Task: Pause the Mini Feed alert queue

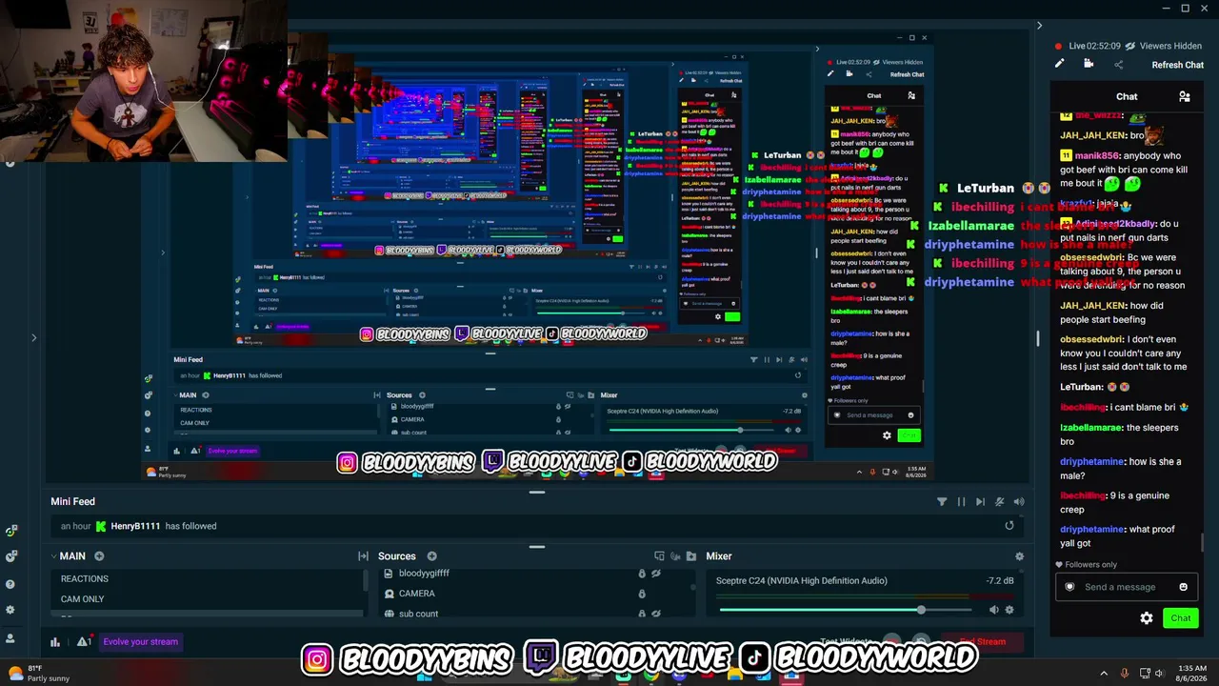Action: [961, 501]
